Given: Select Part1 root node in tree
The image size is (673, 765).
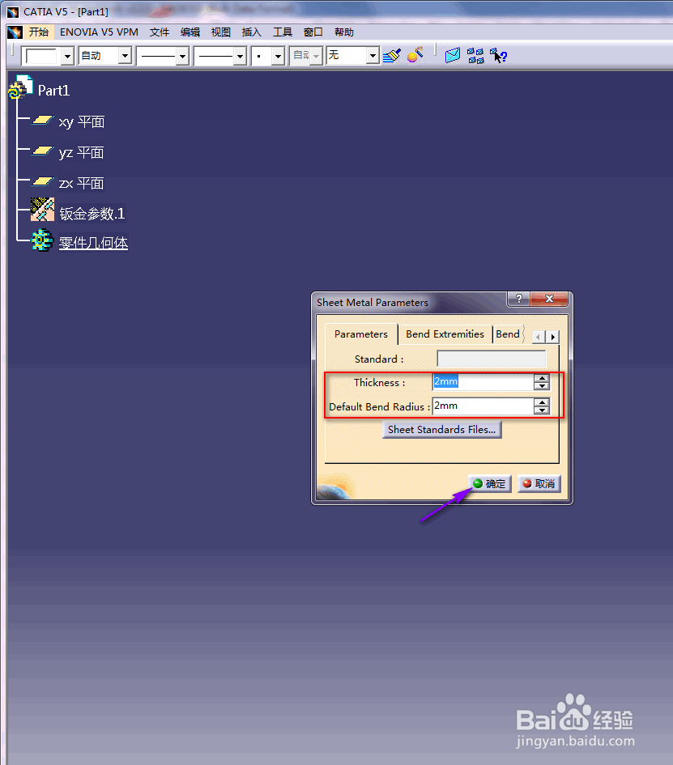Looking at the screenshot, I should (53, 91).
